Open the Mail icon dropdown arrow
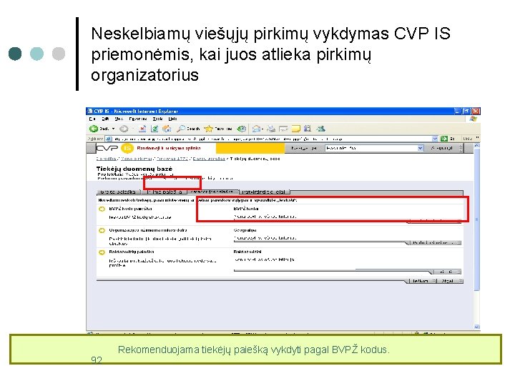 click(x=263, y=129)
